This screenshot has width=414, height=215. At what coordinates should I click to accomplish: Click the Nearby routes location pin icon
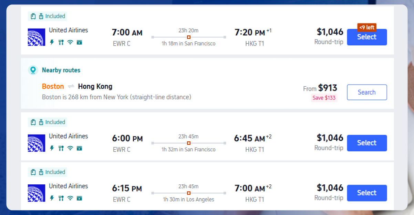pyautogui.click(x=33, y=70)
